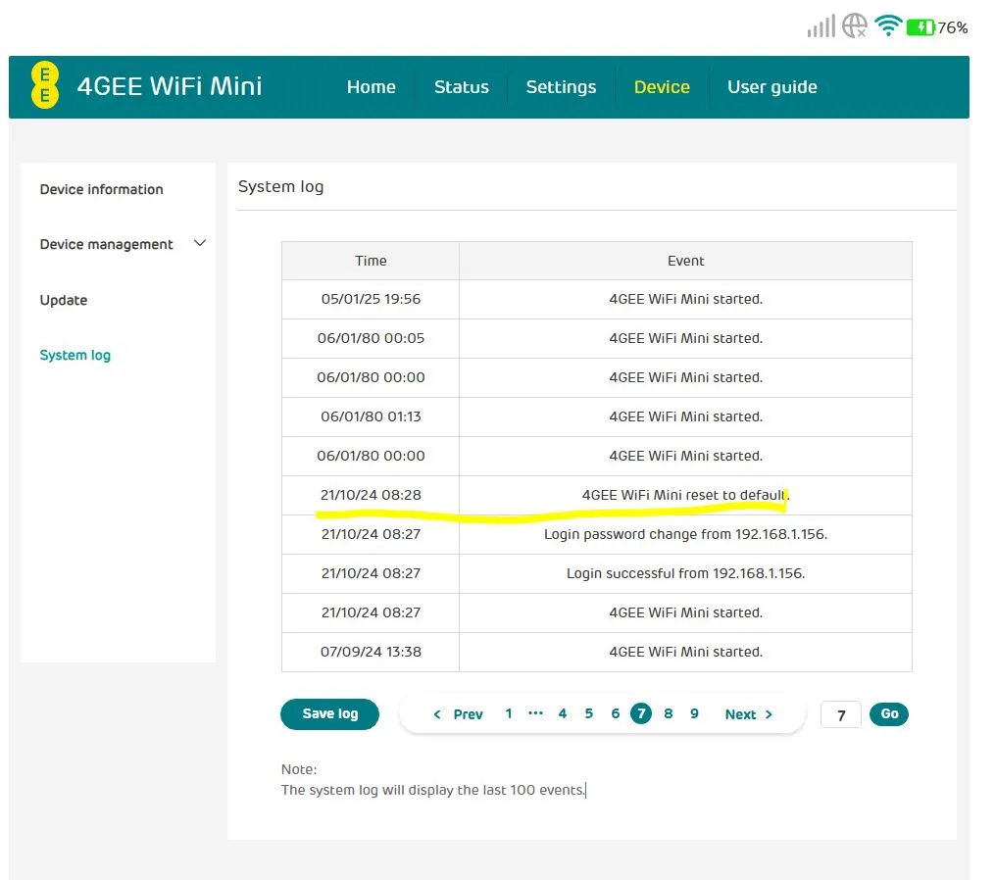
Task: Click 'Login successful from 192.168.1.156' text
Action: click(x=685, y=573)
